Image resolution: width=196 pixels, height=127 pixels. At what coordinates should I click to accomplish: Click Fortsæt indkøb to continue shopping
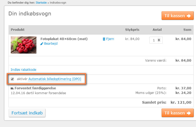pos(27,113)
